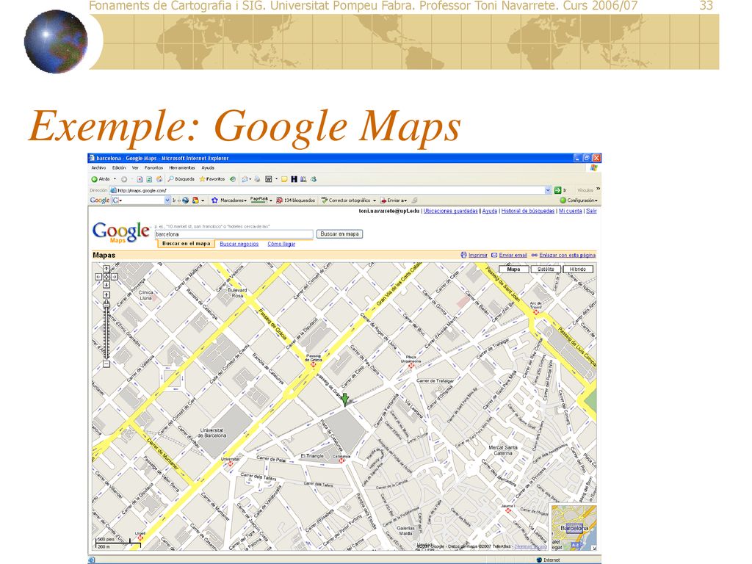Switch to the Buscar negocios tab
The width and height of the screenshot is (752, 564).
click(x=239, y=244)
